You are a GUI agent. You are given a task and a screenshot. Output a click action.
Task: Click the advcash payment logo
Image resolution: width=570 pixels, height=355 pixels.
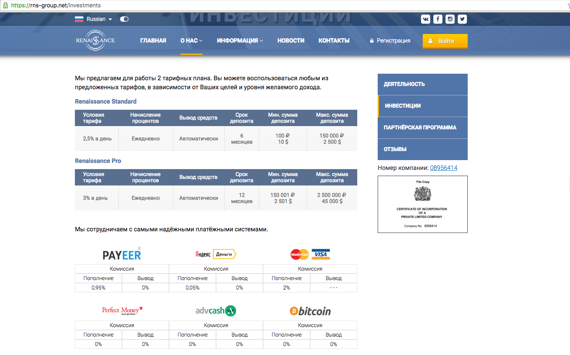[216, 311]
